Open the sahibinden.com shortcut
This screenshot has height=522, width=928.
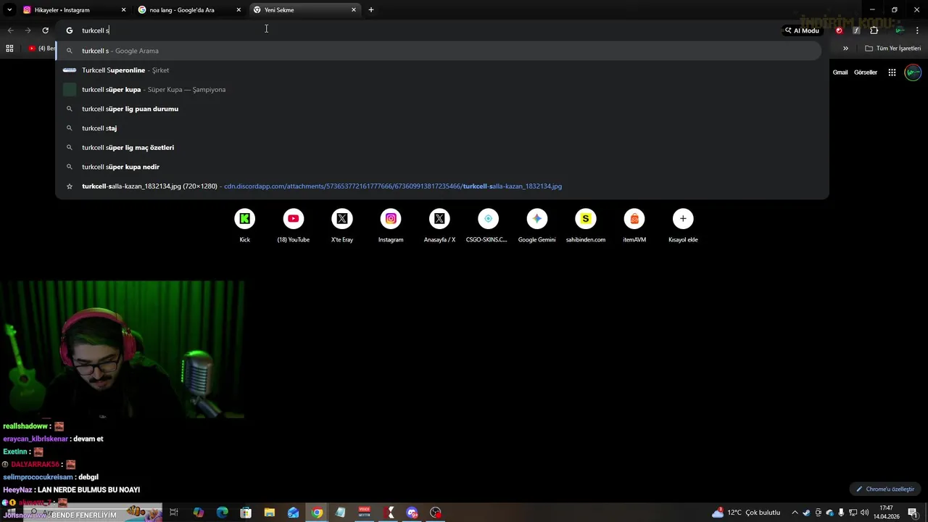coord(586,225)
